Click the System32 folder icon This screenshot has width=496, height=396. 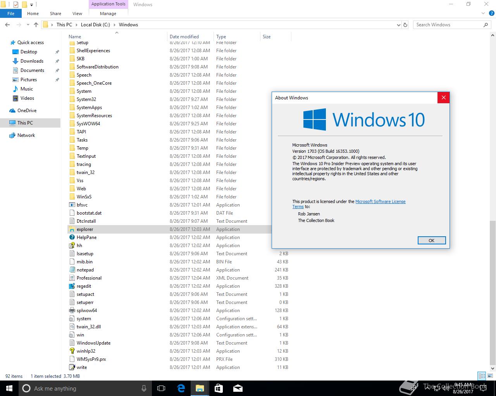(72, 99)
